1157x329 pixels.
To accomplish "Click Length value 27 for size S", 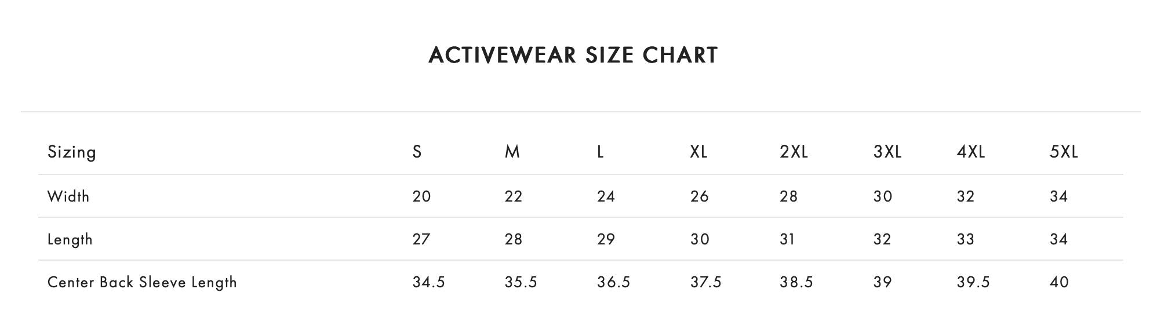I will [421, 239].
